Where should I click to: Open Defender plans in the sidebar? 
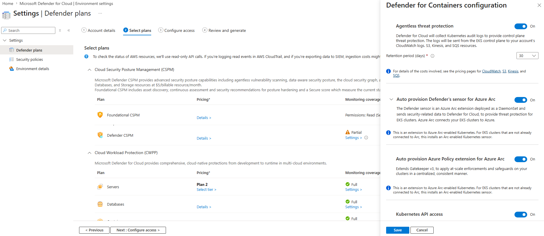click(x=36, y=50)
